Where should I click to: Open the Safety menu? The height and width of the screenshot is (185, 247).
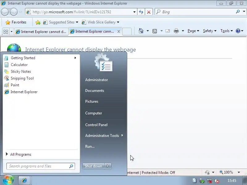click(210, 31)
